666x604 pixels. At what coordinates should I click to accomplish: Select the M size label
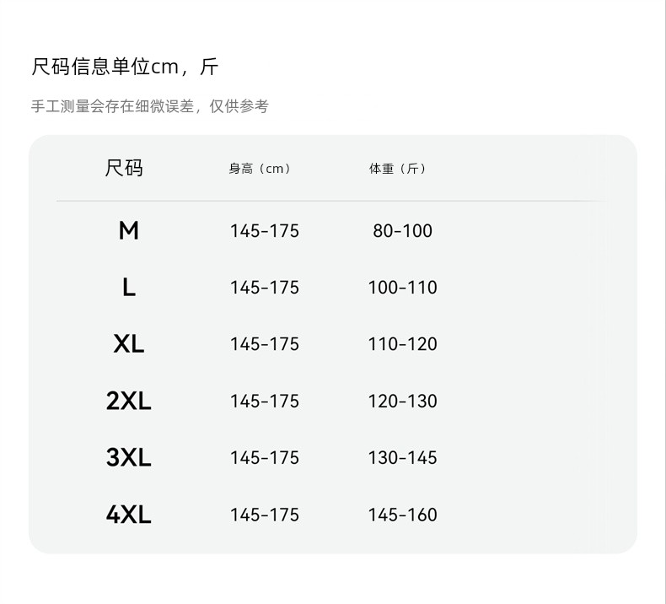[128, 230]
